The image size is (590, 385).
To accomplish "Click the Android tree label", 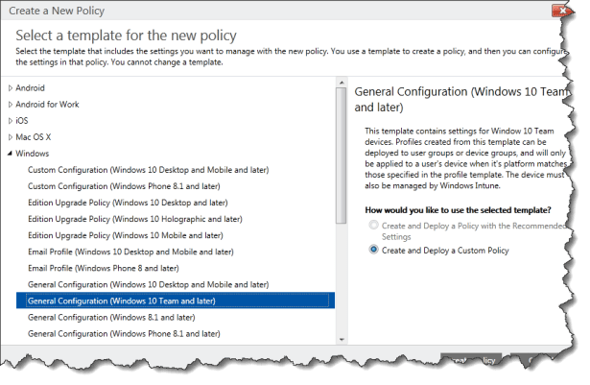I will 30,88.
